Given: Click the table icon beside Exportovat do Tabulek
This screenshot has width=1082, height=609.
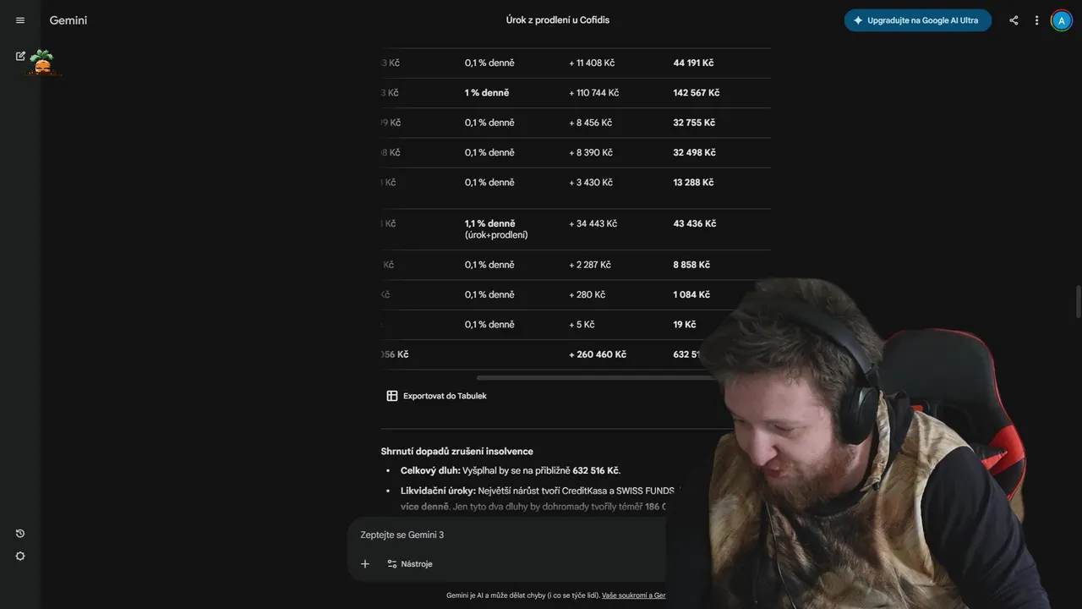Looking at the screenshot, I should 392,396.
